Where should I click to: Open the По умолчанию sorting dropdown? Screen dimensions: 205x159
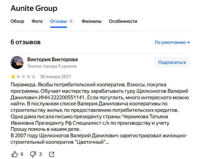point(172,42)
